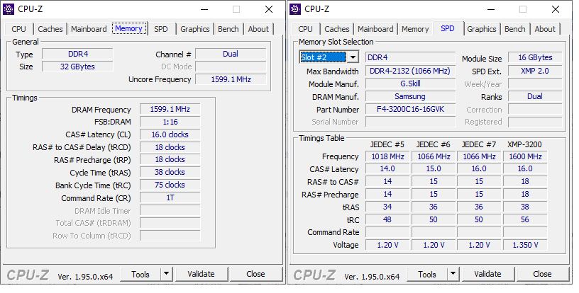Click the empty DRAM Idle Timer field
The image size is (579, 293).
pos(170,210)
